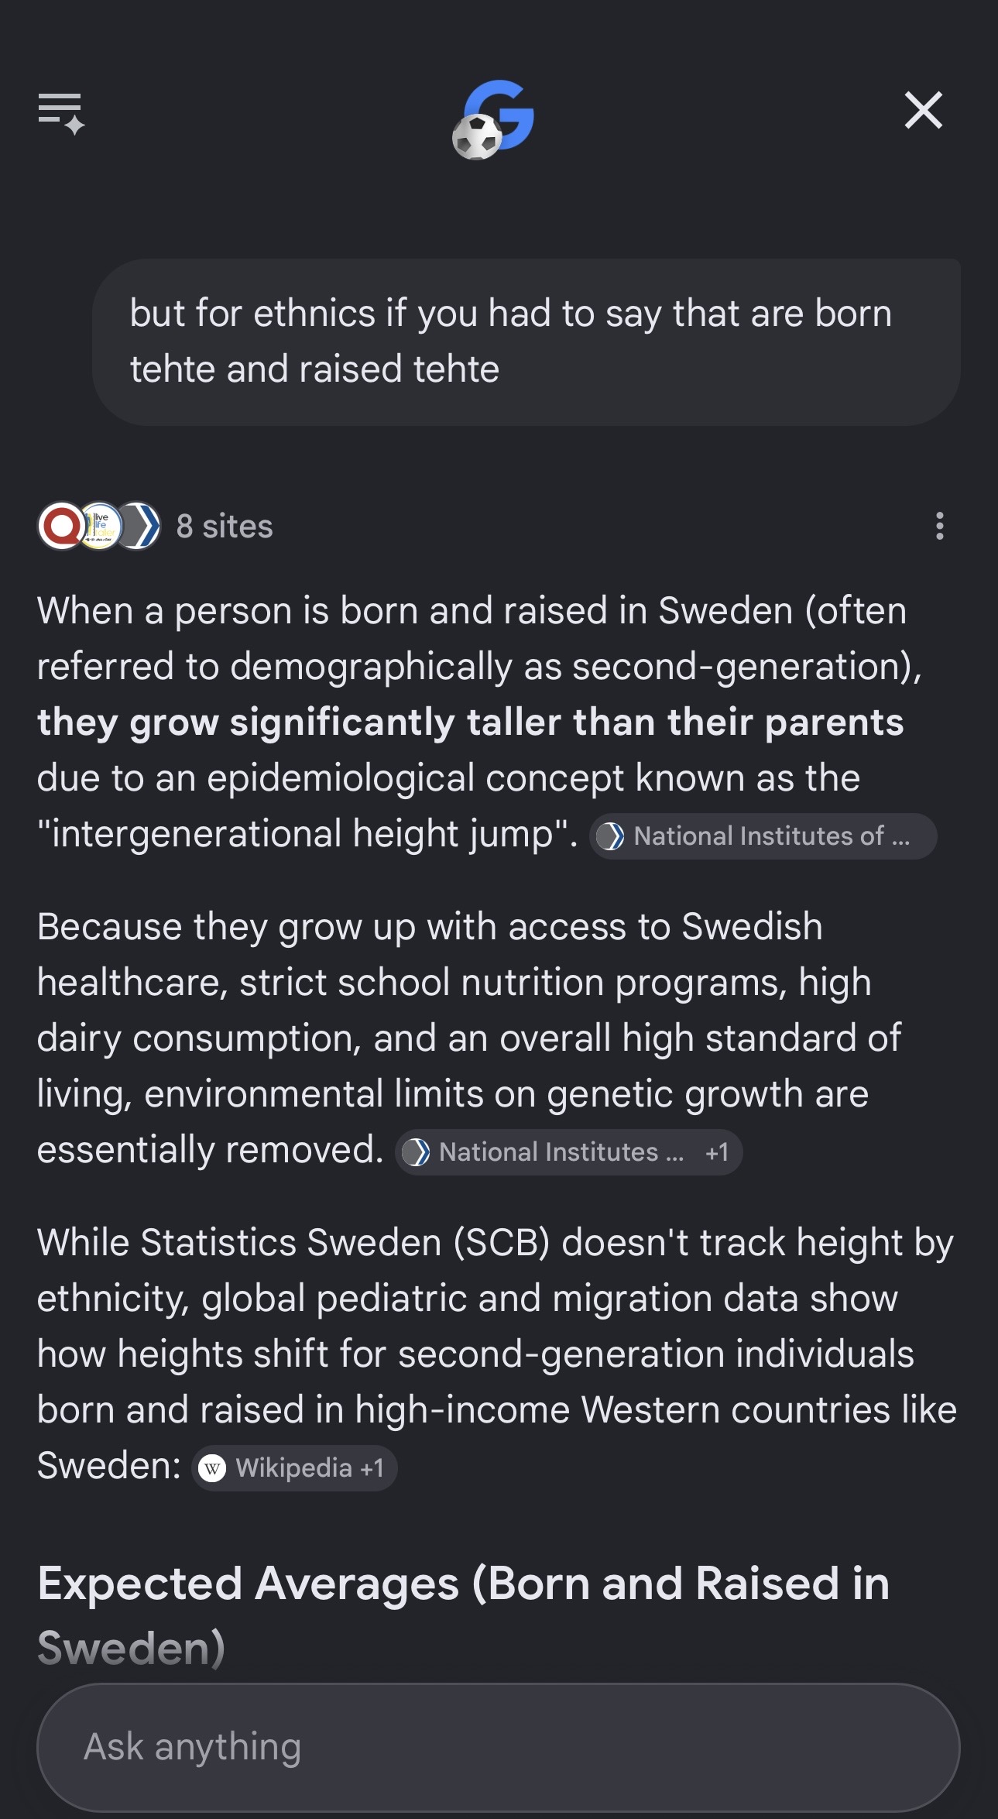The width and height of the screenshot is (998, 1819).
Task: Open the 'National Institutes of ...' citation chip
Action: pyautogui.click(x=763, y=836)
